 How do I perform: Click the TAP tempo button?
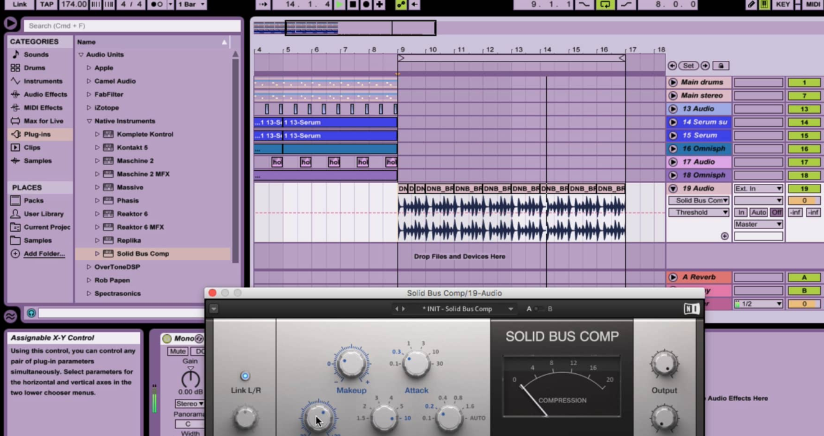click(47, 4)
